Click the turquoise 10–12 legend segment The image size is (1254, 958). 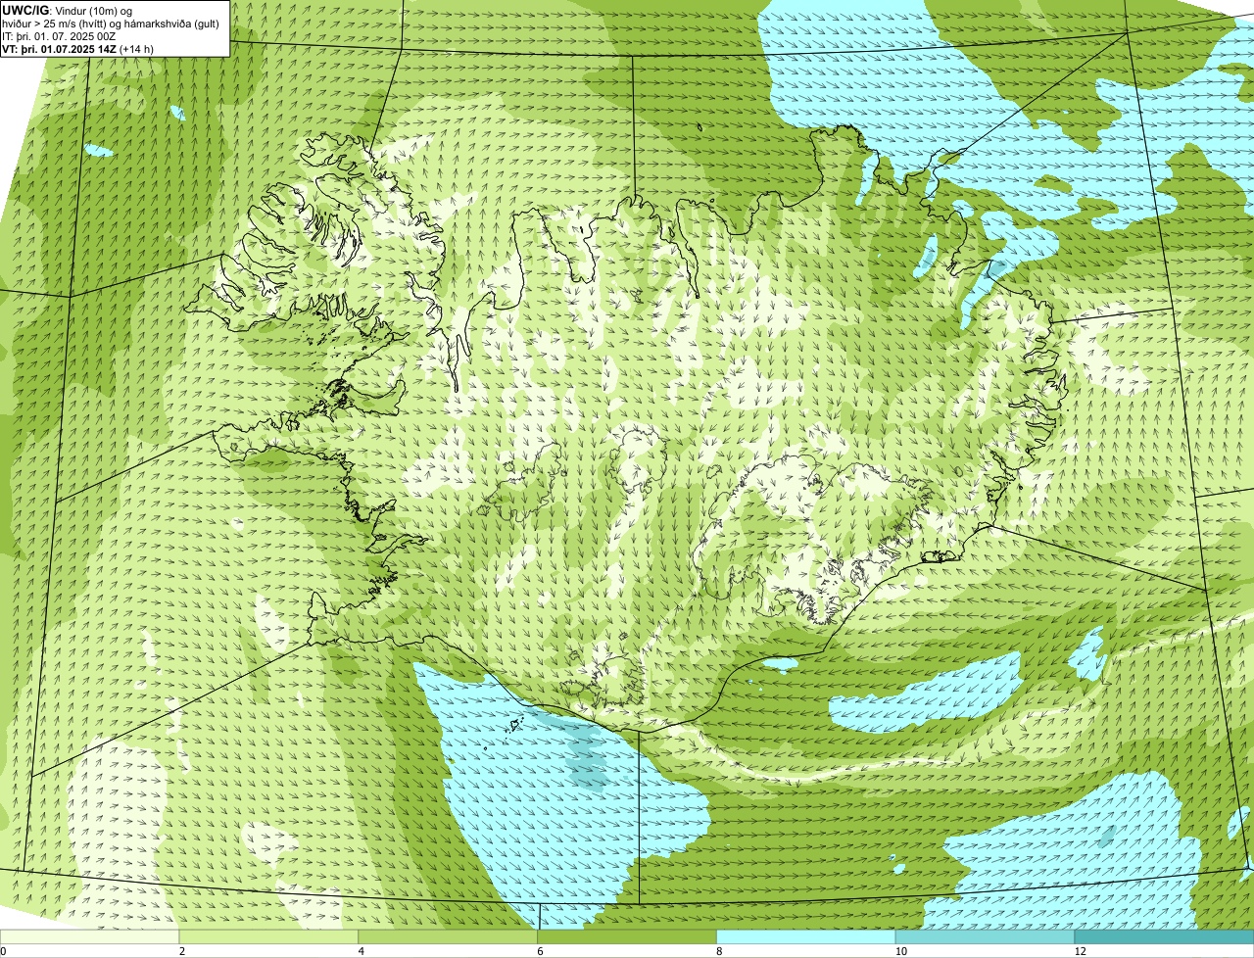coord(986,936)
